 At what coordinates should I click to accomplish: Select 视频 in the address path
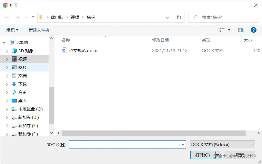[75, 17]
